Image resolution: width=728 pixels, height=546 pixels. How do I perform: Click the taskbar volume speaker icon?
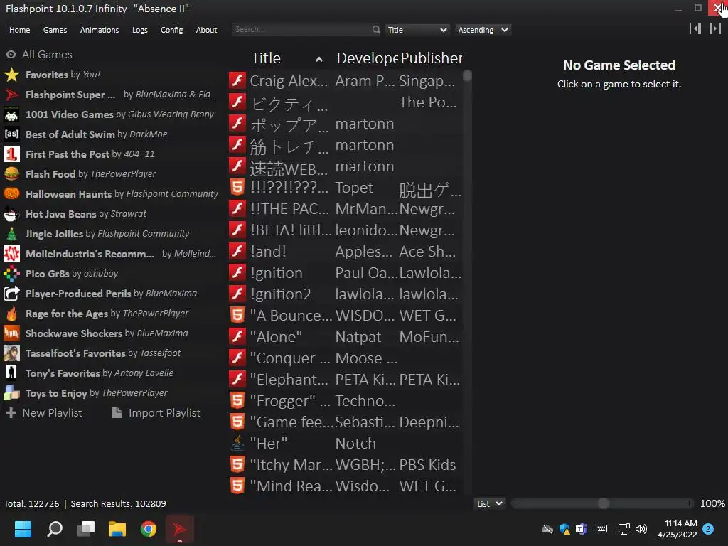641,529
